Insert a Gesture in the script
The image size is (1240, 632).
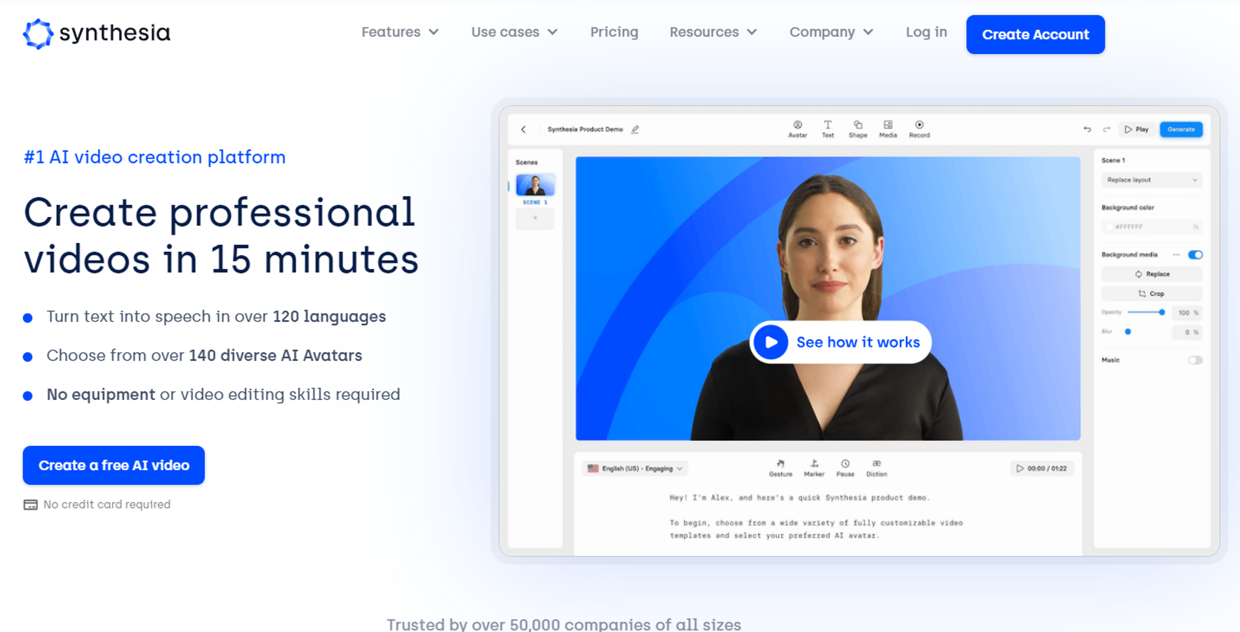click(x=781, y=468)
